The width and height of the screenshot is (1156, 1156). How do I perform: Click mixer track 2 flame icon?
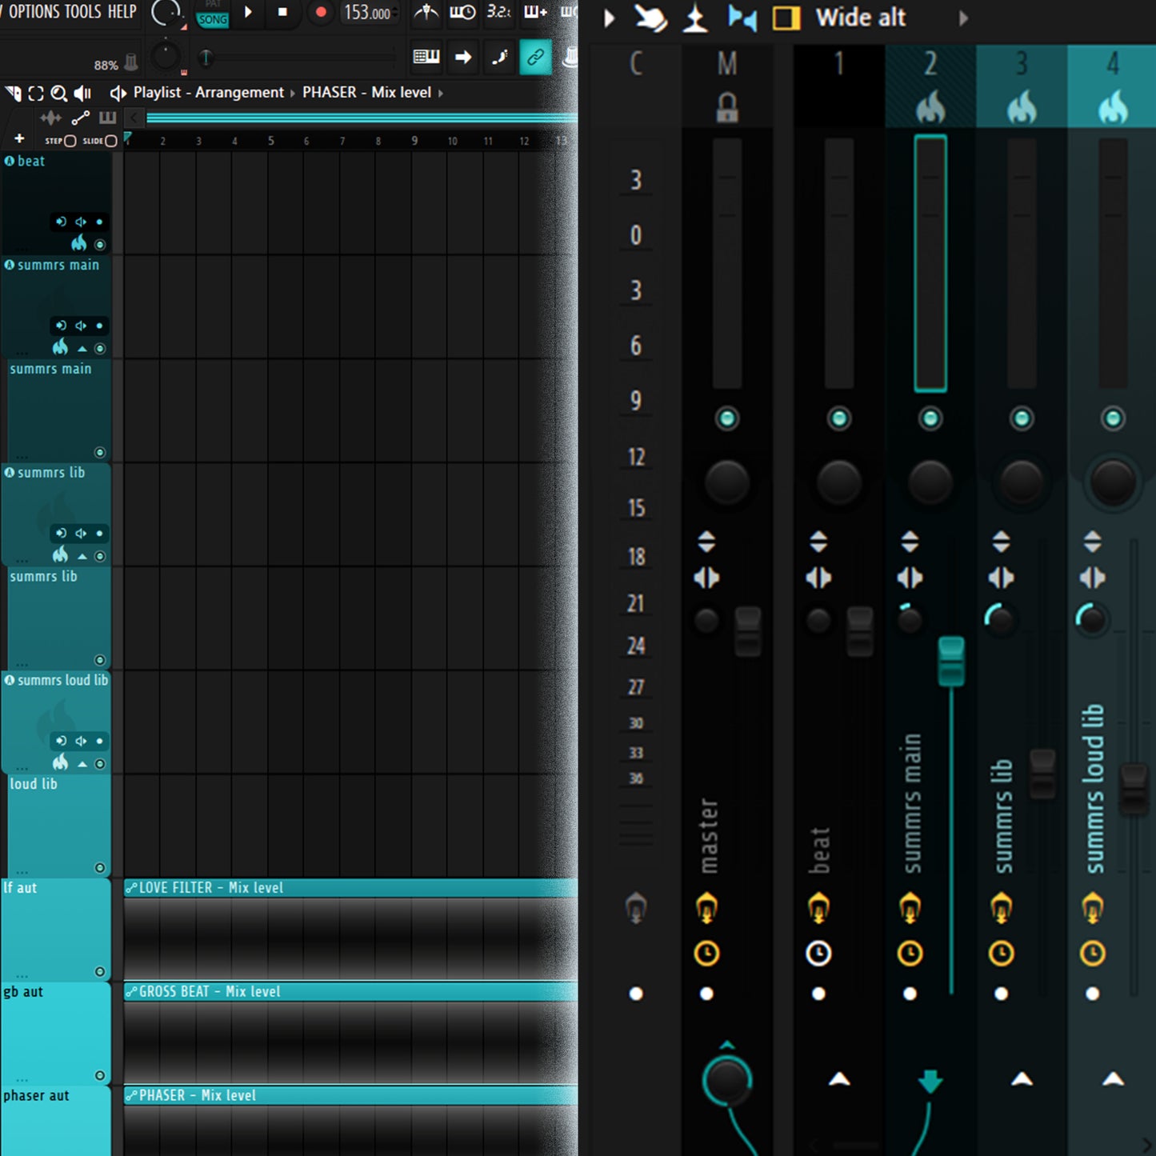(x=930, y=107)
